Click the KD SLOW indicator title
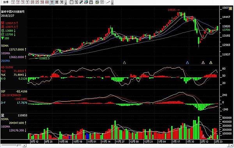 coord(7,67)
